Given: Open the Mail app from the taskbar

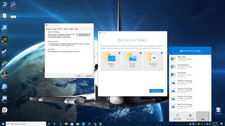Looking at the screenshot, I should (x=78, y=124).
